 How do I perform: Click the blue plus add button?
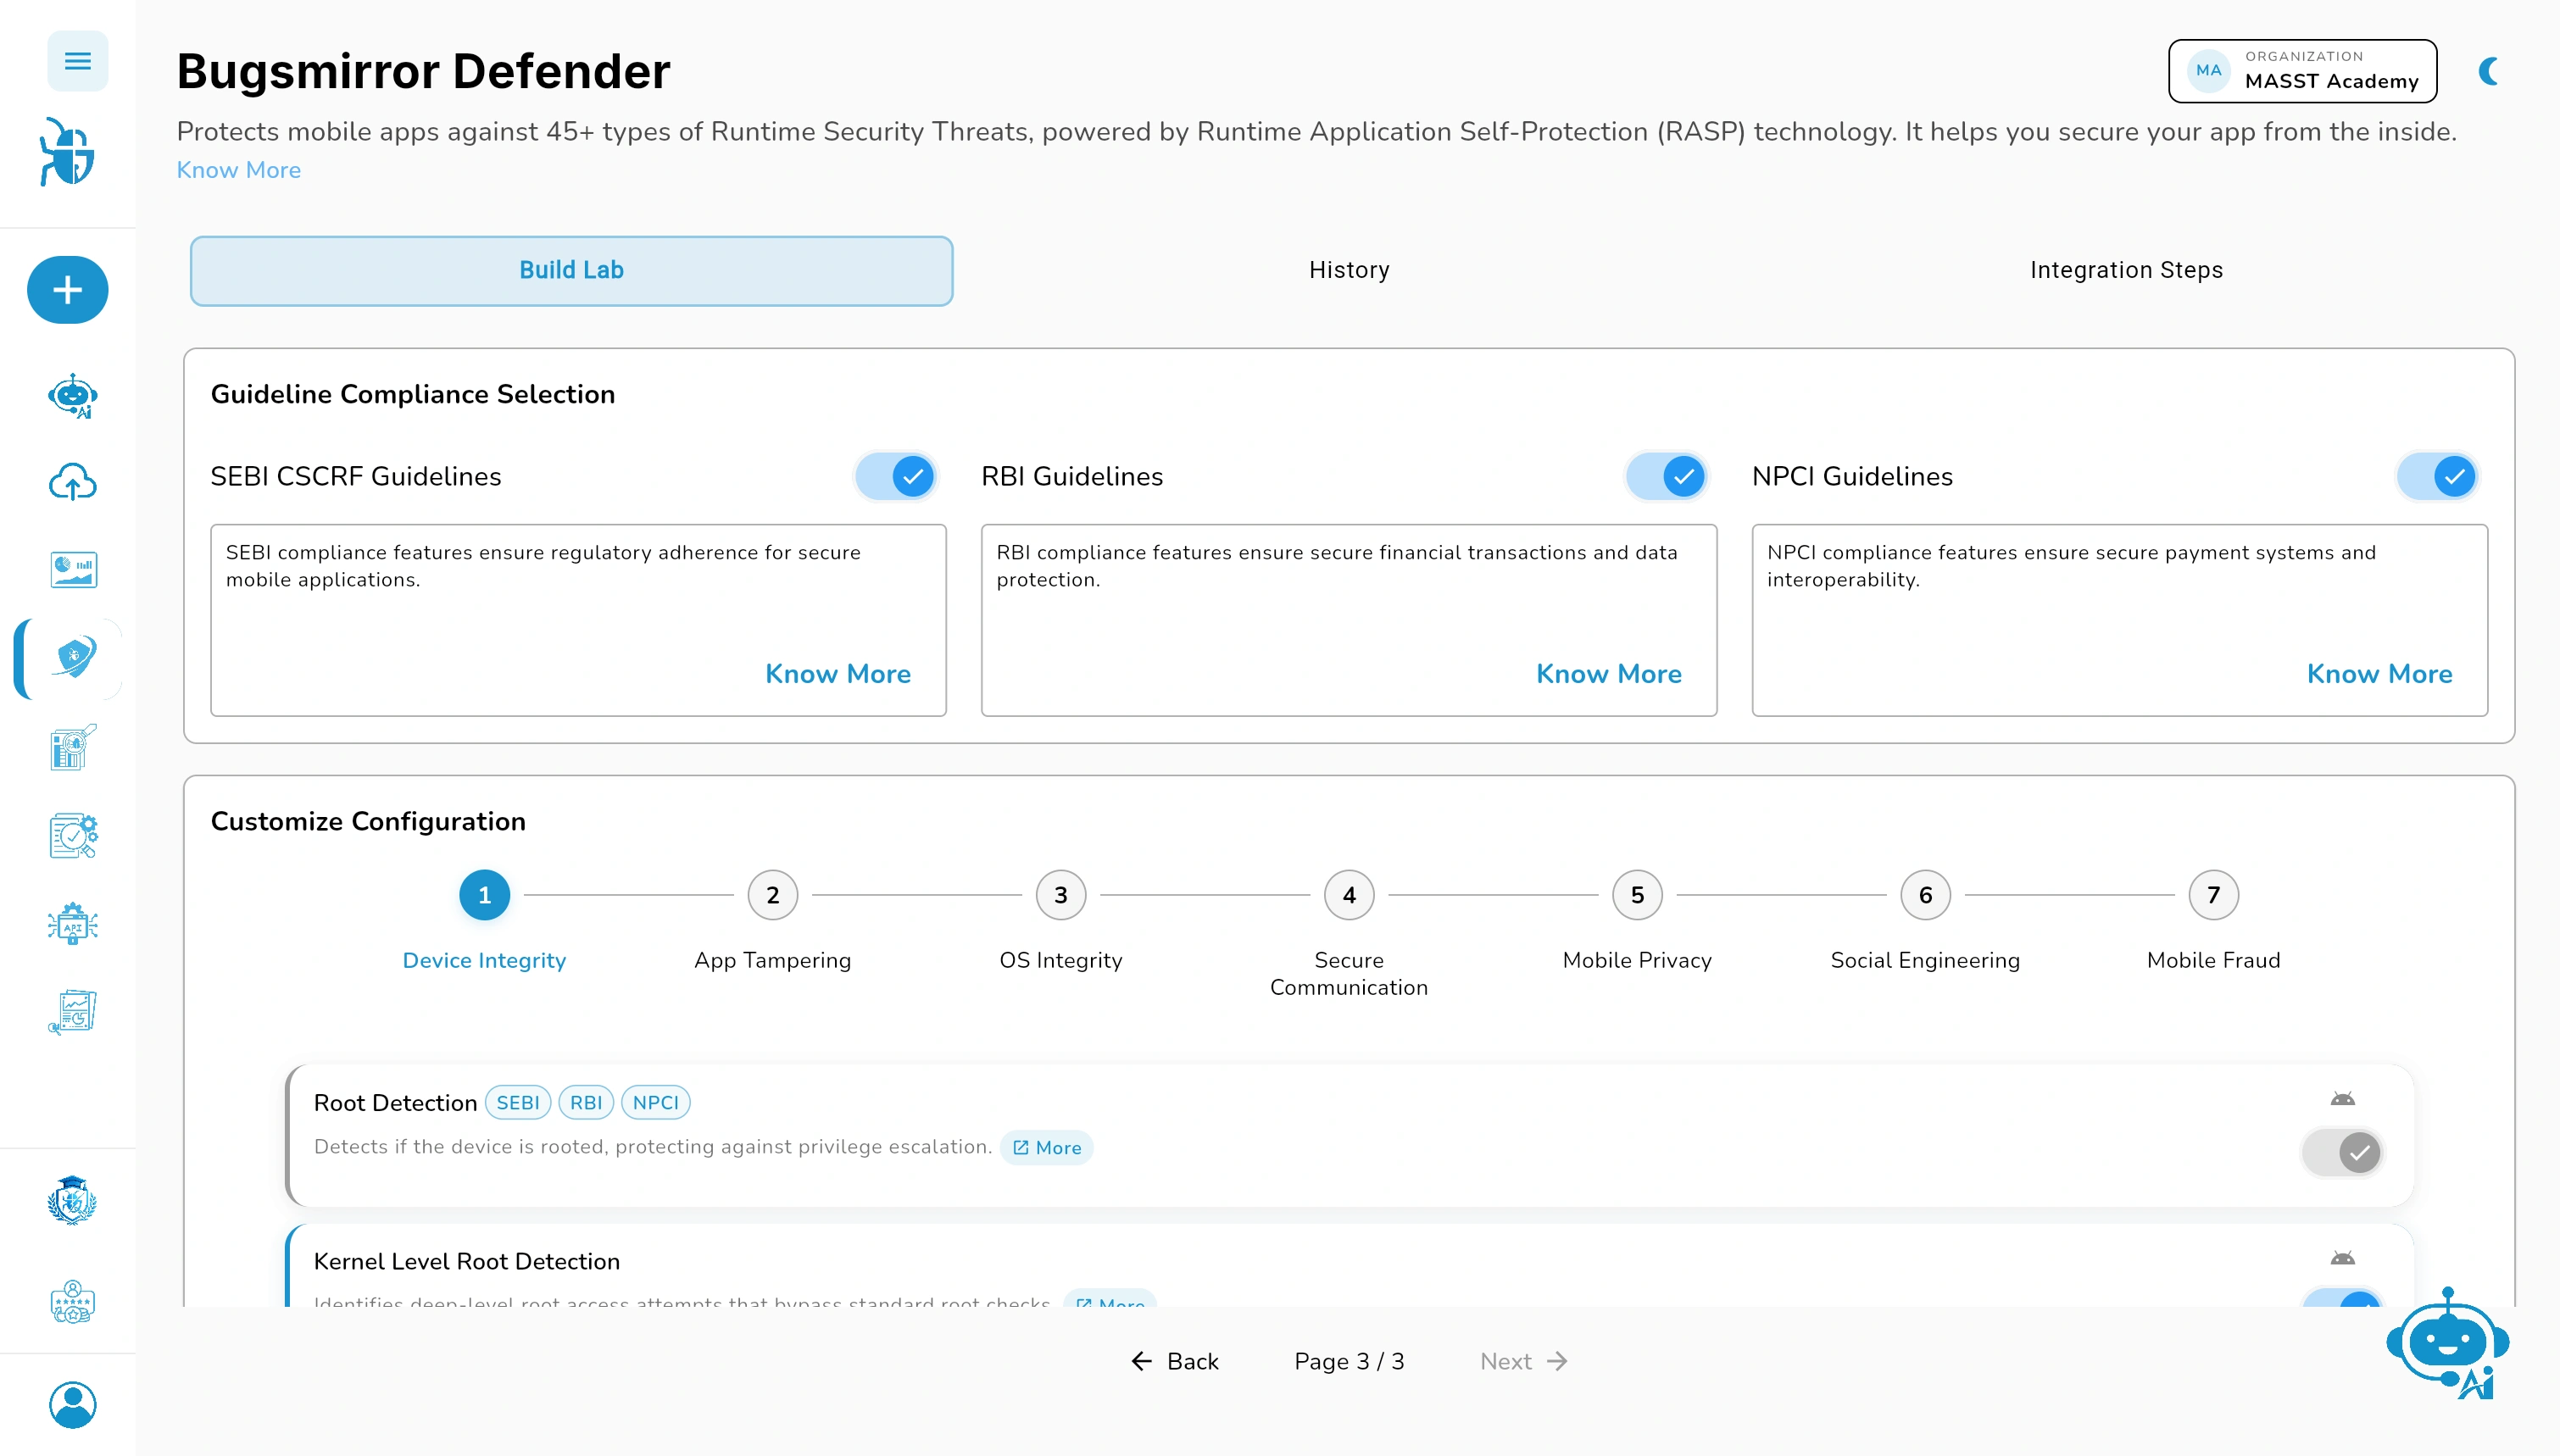68,290
